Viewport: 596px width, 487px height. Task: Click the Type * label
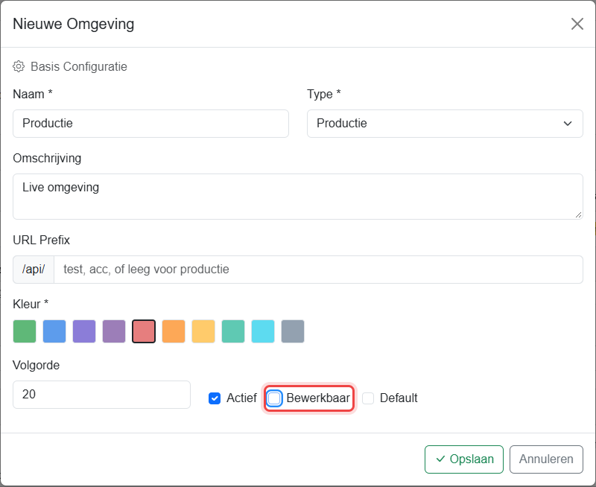324,95
